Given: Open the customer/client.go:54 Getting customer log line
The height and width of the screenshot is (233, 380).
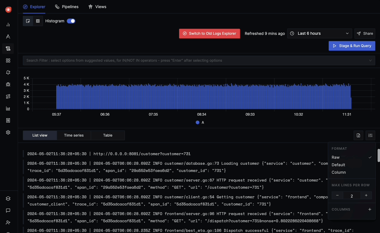Looking at the screenshot, I should 176,201.
